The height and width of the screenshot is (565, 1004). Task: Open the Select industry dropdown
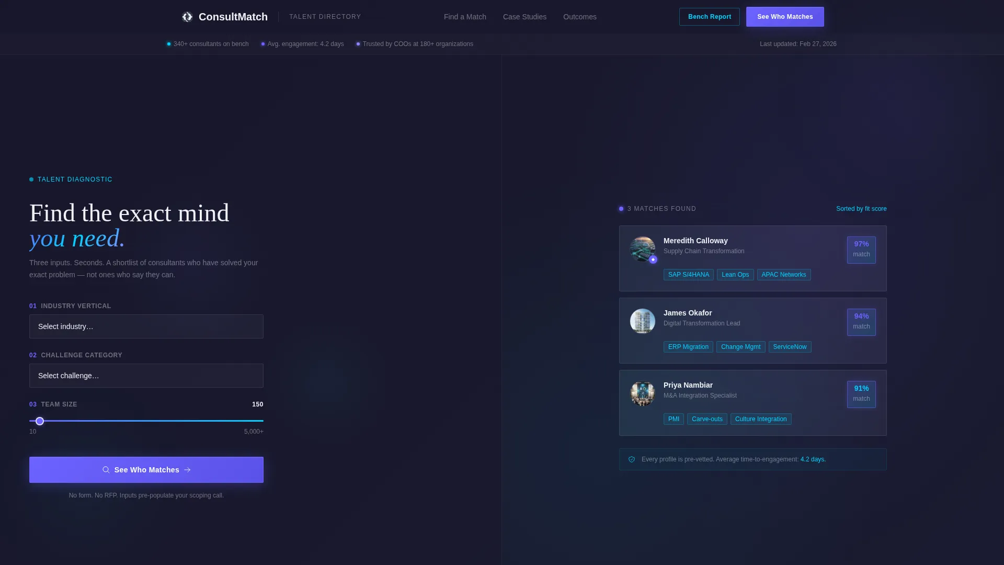[x=146, y=326]
